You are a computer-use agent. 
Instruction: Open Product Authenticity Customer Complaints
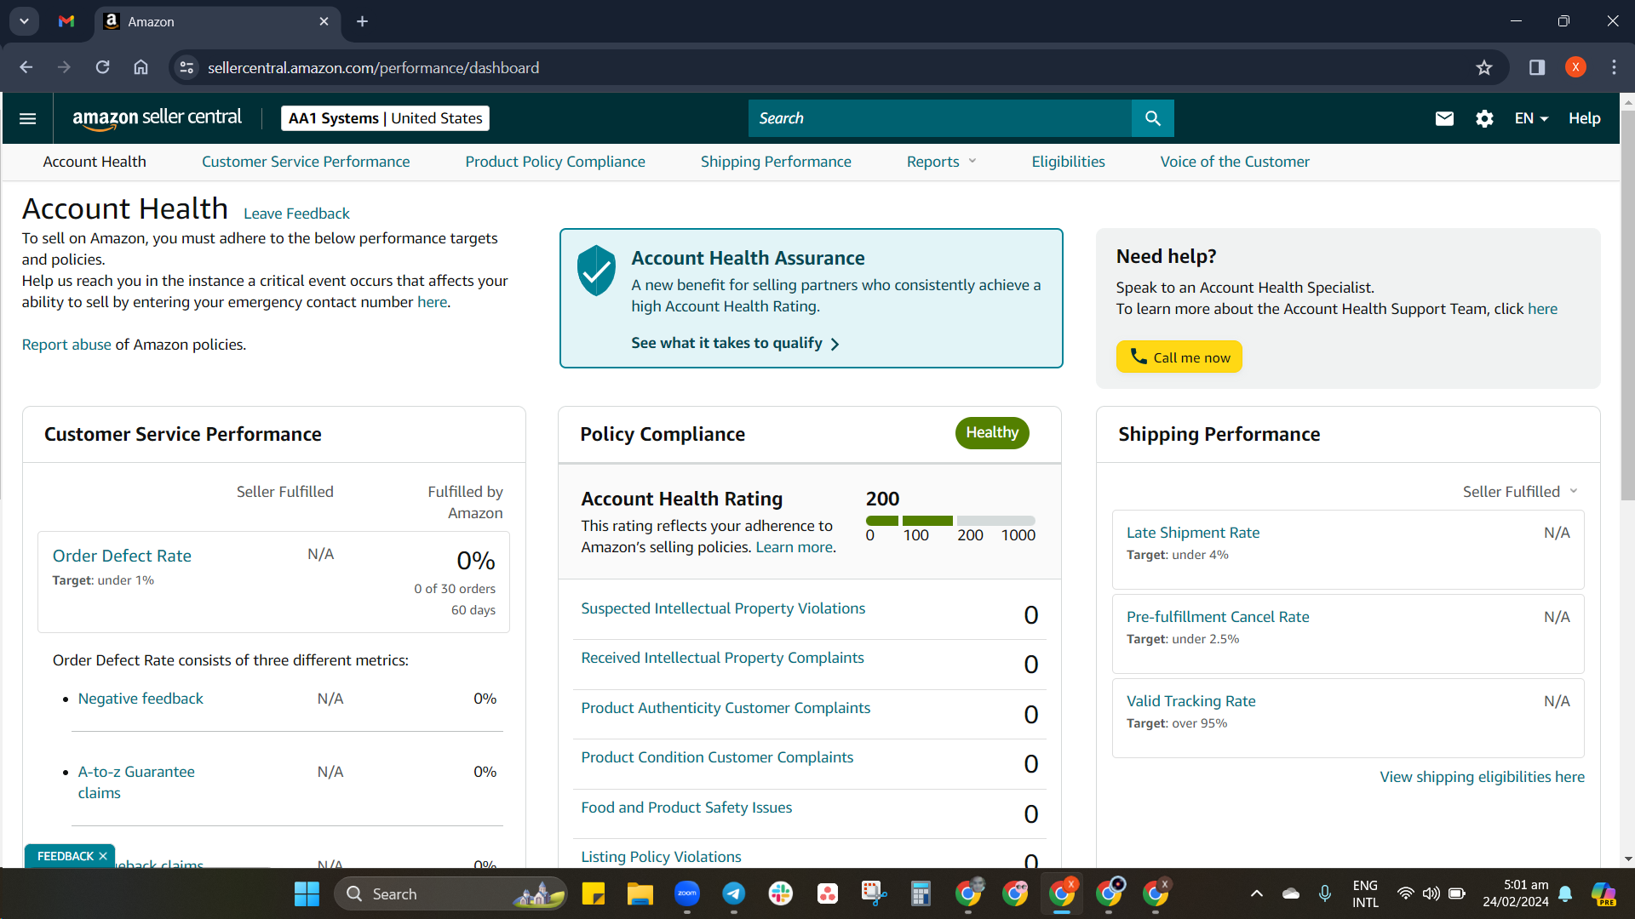(726, 708)
